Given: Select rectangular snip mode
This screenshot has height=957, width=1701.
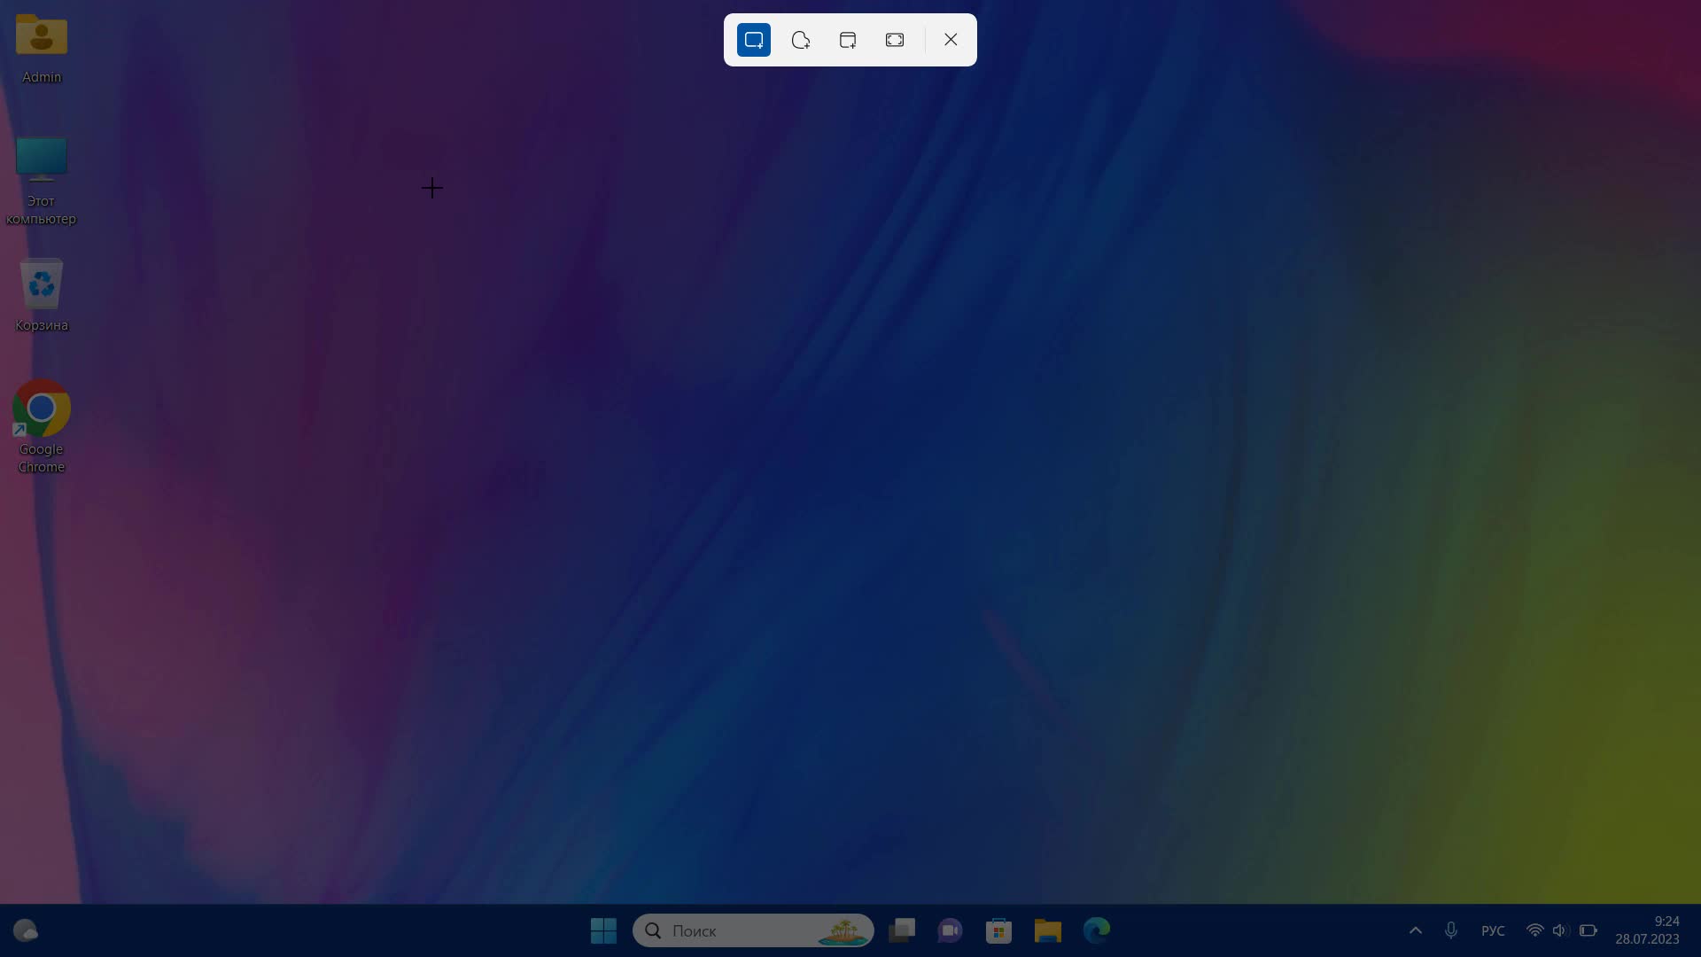Looking at the screenshot, I should point(754,40).
